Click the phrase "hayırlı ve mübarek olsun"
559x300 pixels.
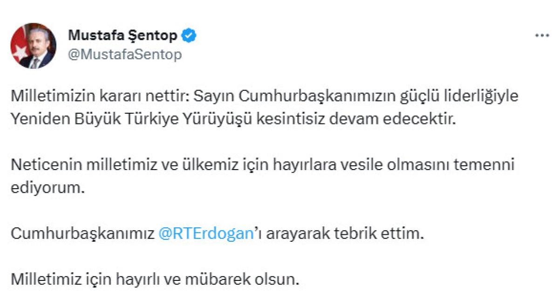pyautogui.click(x=219, y=280)
